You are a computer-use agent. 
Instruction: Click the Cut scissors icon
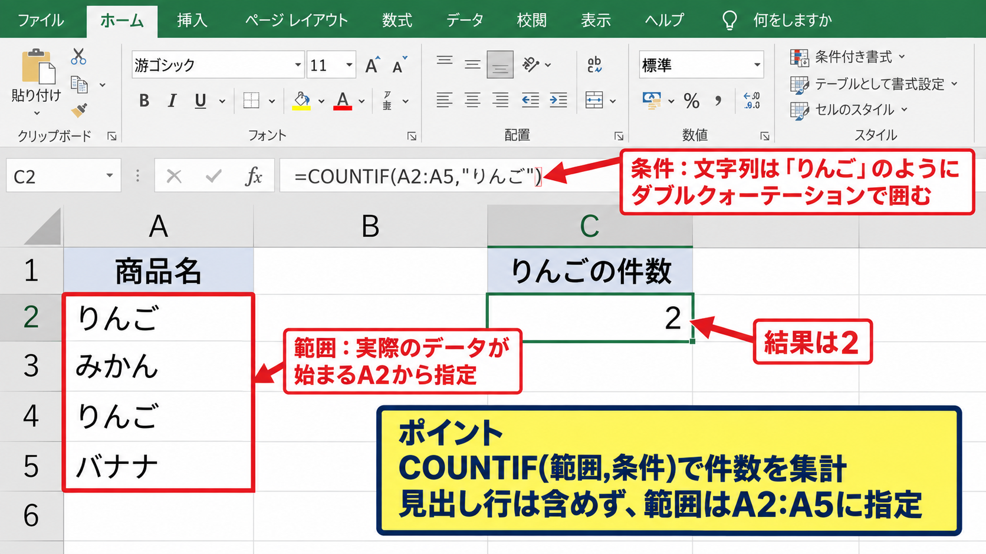tap(78, 57)
